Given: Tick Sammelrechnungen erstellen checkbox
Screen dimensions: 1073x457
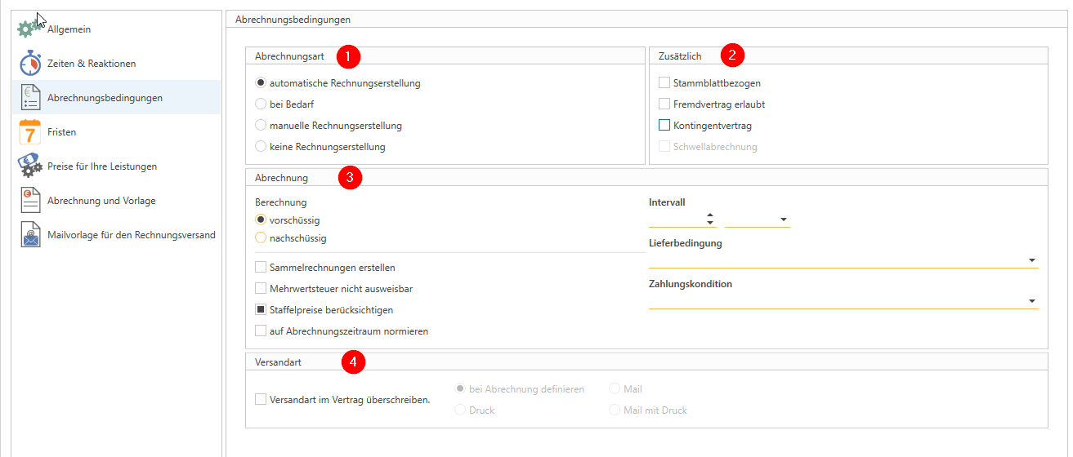Looking at the screenshot, I should point(261,268).
